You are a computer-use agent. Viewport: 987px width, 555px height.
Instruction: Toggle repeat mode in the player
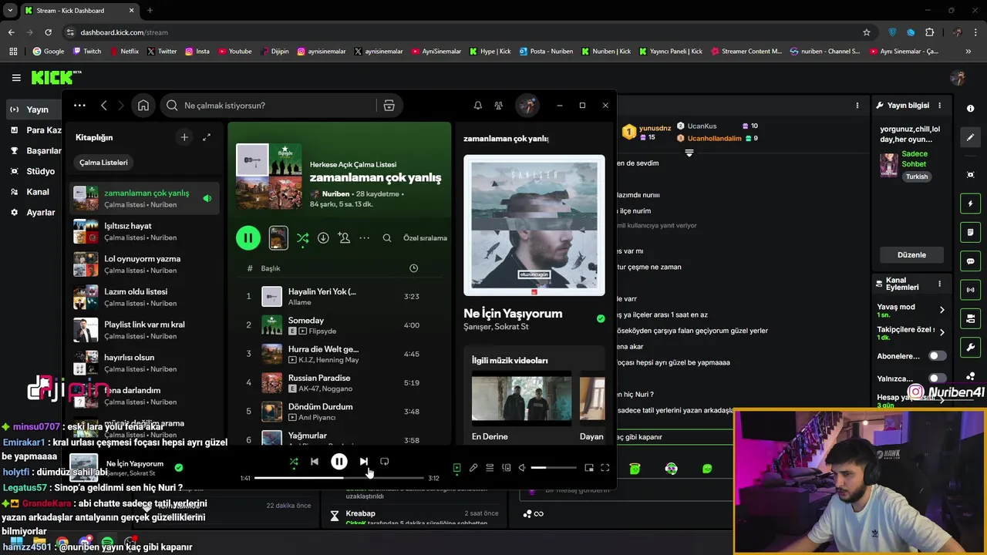click(x=385, y=462)
